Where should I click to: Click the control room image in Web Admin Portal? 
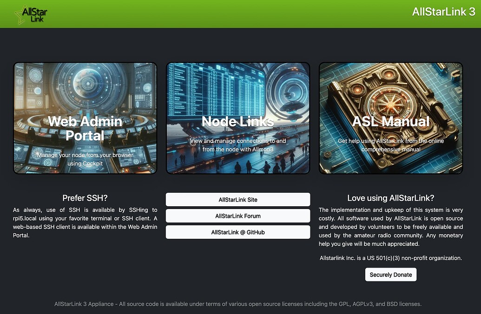85,88
